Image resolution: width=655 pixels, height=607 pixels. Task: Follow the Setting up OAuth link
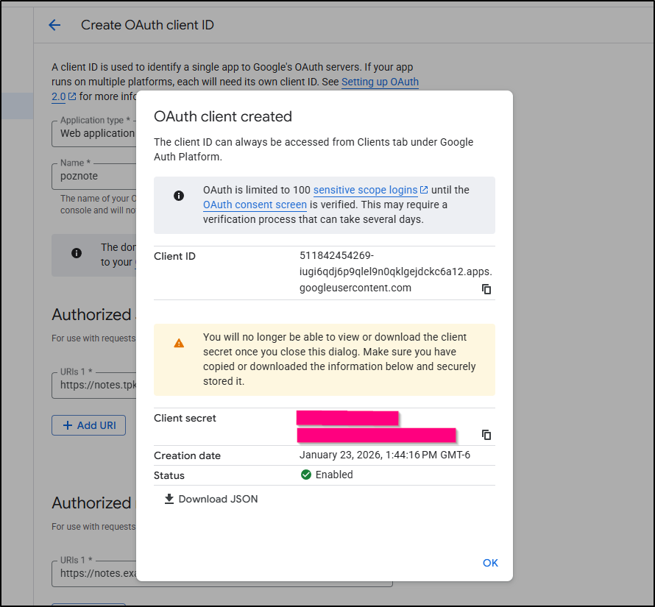click(380, 82)
